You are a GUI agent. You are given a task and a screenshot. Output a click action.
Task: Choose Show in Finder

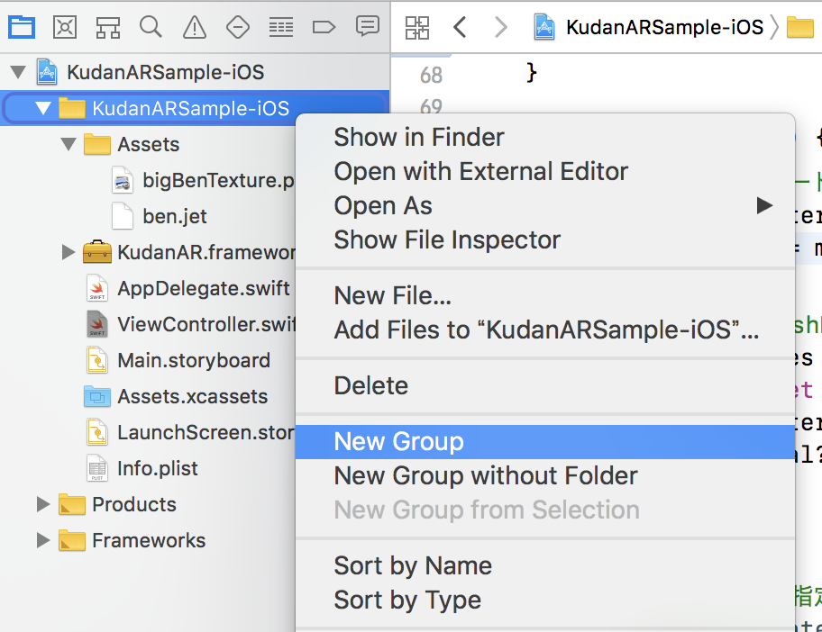545,137
